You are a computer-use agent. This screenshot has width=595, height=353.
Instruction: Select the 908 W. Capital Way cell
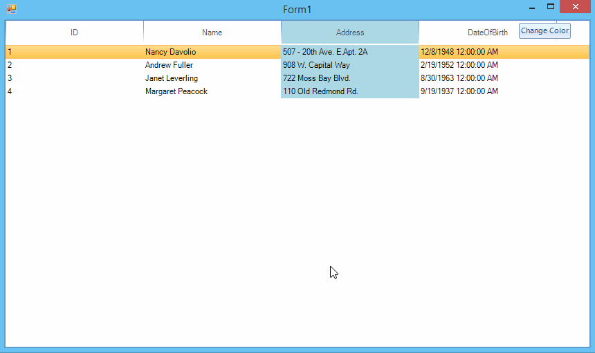tap(316, 65)
